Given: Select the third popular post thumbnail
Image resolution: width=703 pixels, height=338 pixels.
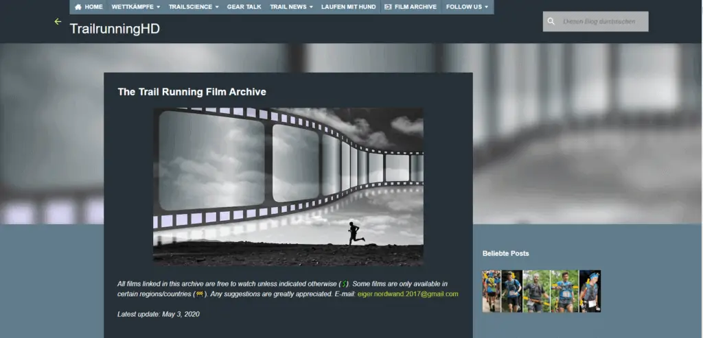Looking at the screenshot, I should [x=535, y=291].
